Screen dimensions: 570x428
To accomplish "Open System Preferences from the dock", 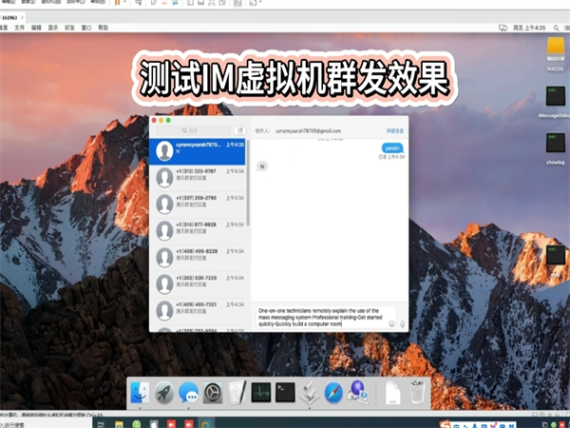I will [x=213, y=392].
